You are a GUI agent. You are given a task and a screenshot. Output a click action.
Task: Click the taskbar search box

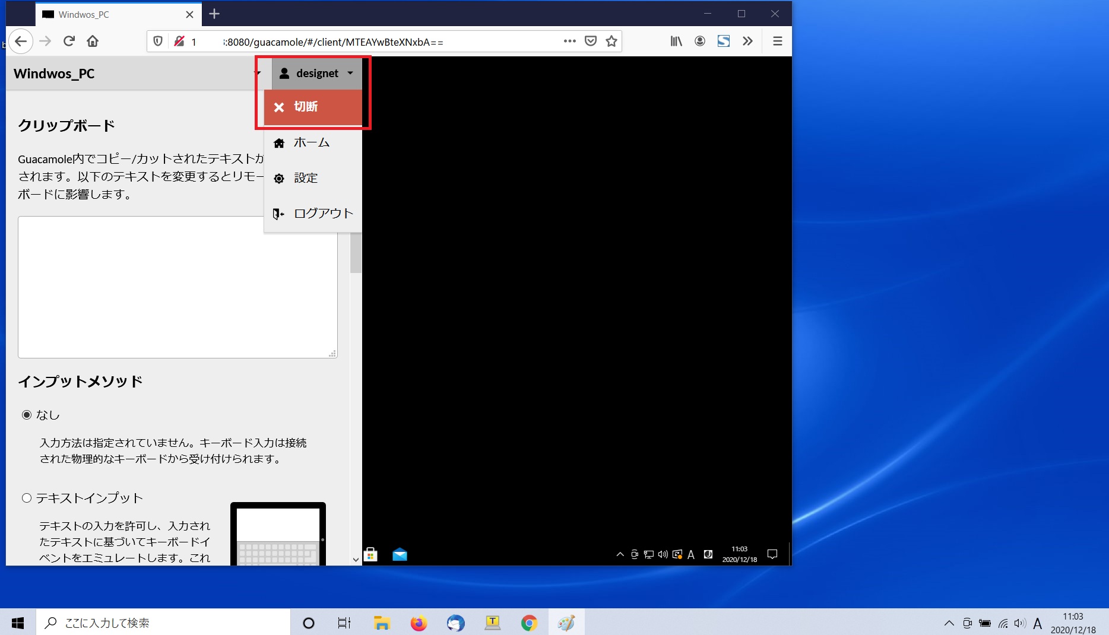pyautogui.click(x=163, y=623)
